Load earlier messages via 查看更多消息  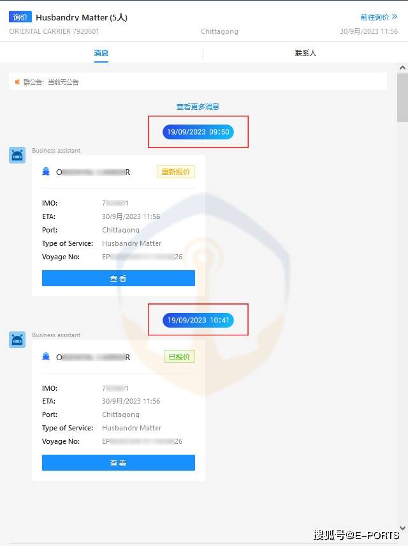point(198,107)
